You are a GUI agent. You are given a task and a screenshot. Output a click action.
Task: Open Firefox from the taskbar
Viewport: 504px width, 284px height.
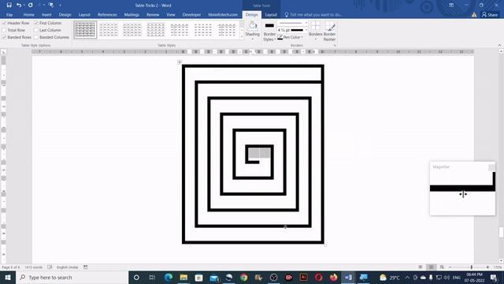[x=333, y=277]
